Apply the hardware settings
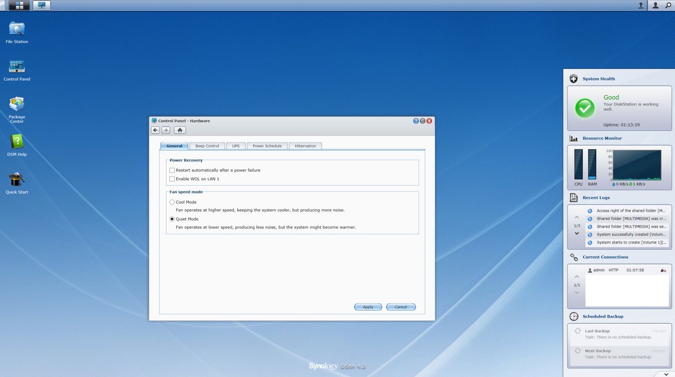Viewport: 675px width, 377px height. [368, 307]
